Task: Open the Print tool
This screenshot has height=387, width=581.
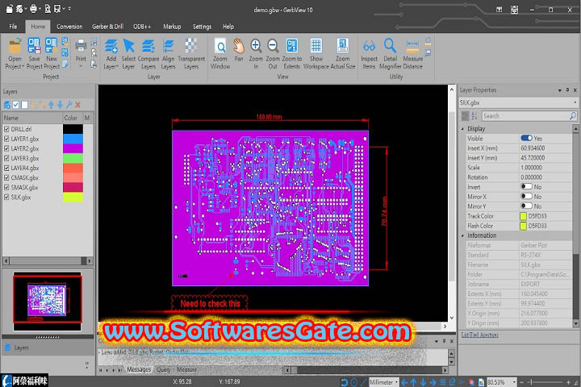Action: click(x=81, y=45)
